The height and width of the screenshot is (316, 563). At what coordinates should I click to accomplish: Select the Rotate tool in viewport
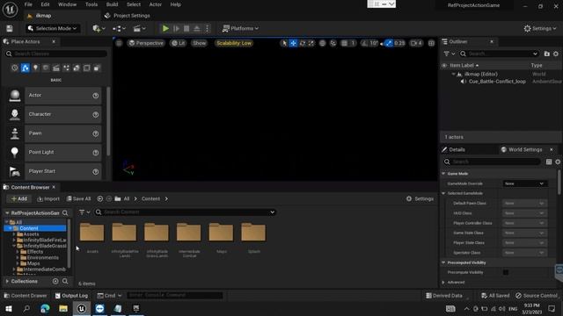303,43
